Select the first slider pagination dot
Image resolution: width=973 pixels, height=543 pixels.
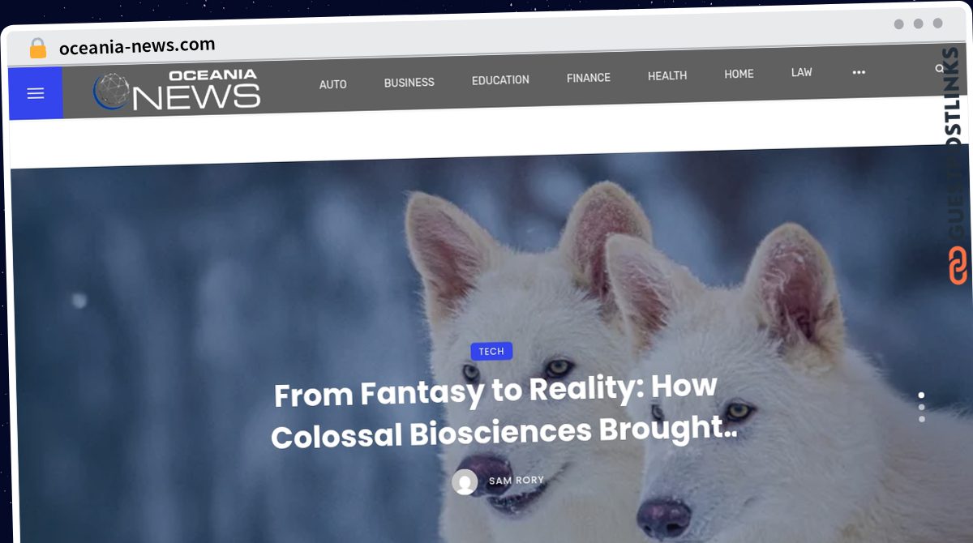point(921,395)
